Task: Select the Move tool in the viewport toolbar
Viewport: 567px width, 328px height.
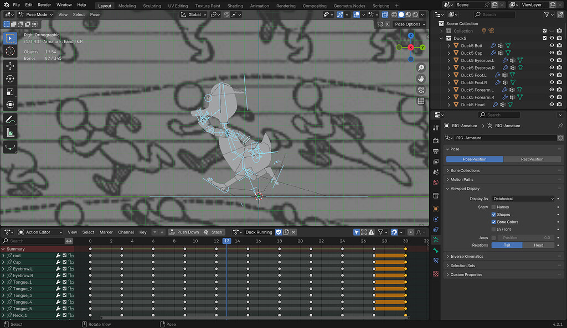Action: pos(10,65)
